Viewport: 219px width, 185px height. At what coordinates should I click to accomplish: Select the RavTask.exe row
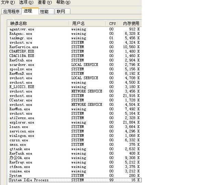(x=75, y=154)
